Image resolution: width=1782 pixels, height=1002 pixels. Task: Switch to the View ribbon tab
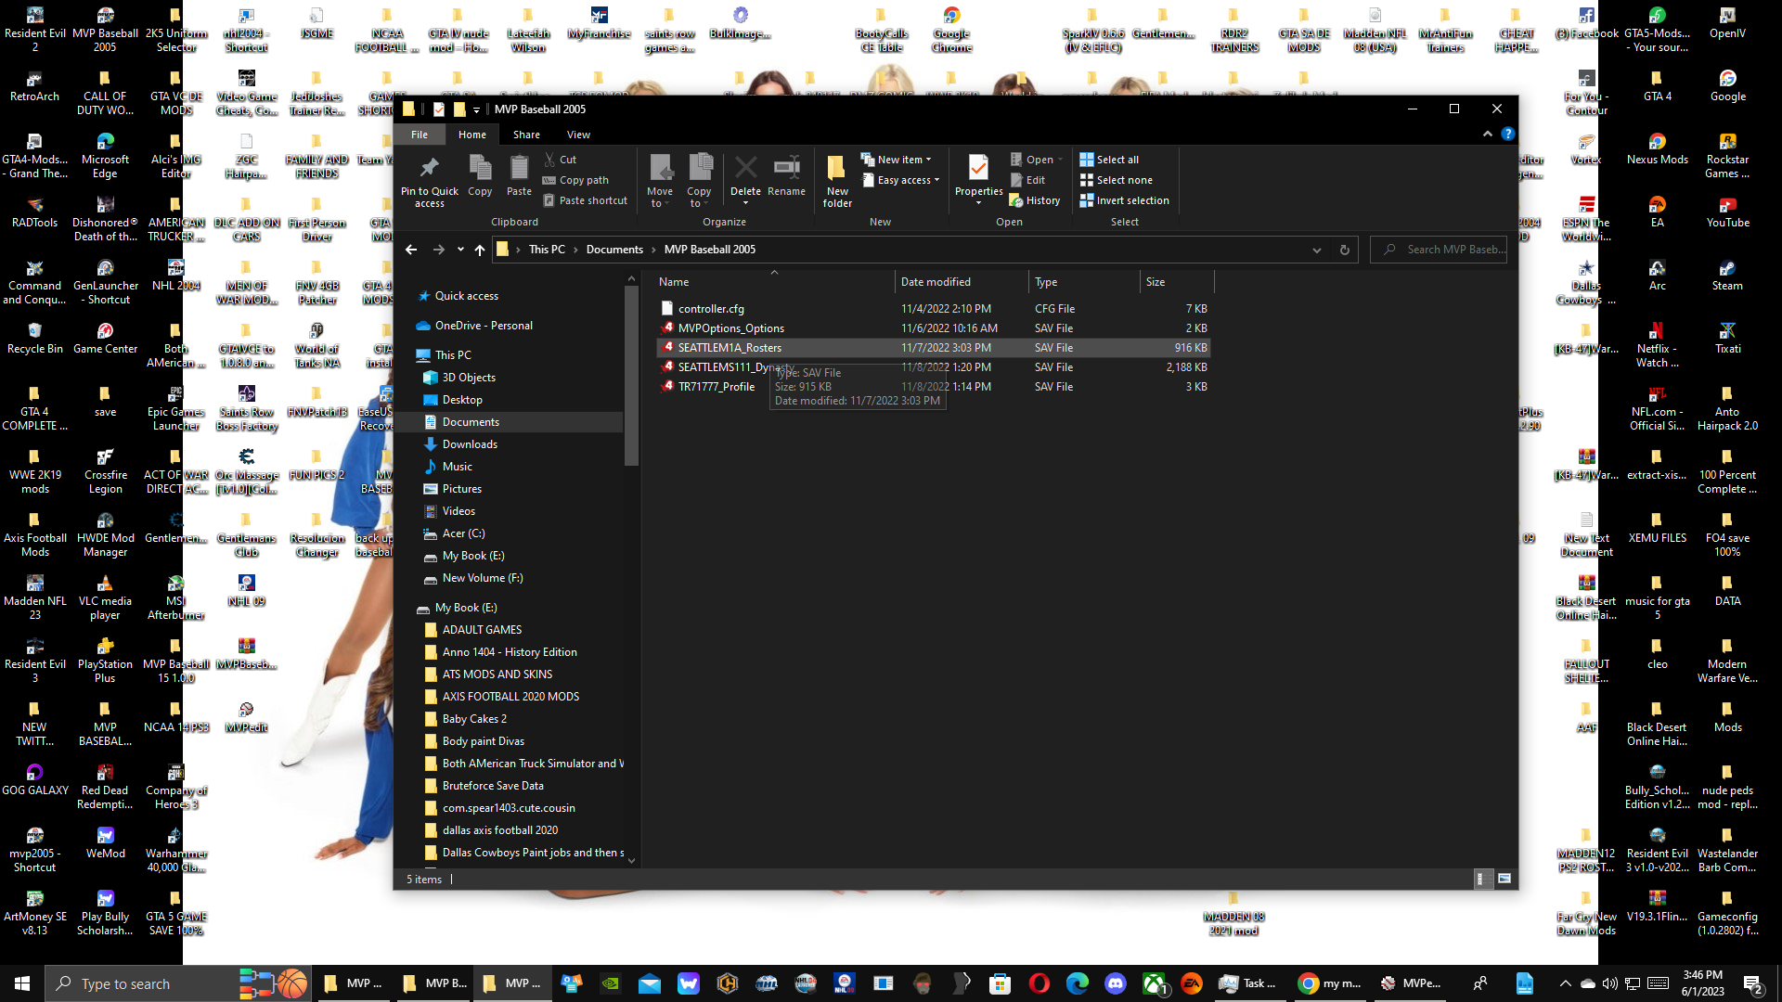578,135
